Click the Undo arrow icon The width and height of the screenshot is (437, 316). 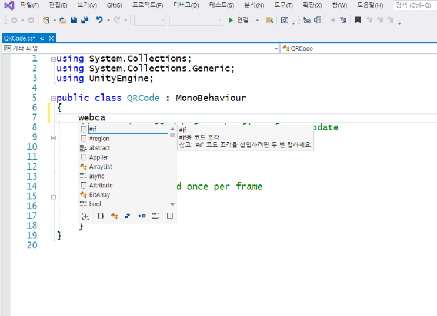pos(99,20)
